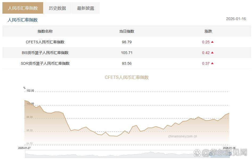Click the chart title above the graph
This screenshot has width=252, height=162.
pos(127,78)
